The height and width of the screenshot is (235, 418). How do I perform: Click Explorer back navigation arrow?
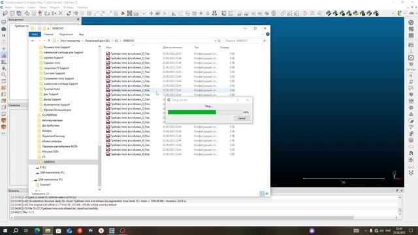point(33,40)
